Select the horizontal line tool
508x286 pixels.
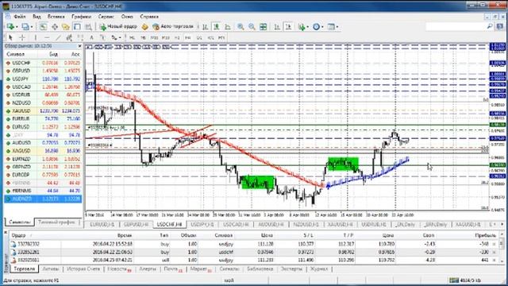tap(47, 37)
